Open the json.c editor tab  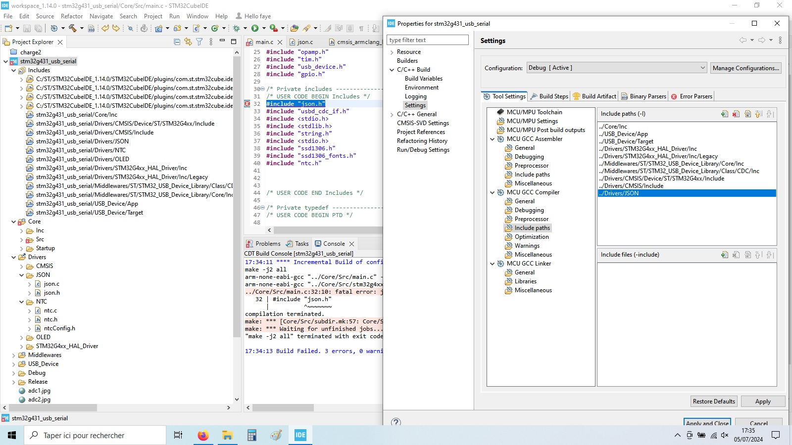pos(305,42)
